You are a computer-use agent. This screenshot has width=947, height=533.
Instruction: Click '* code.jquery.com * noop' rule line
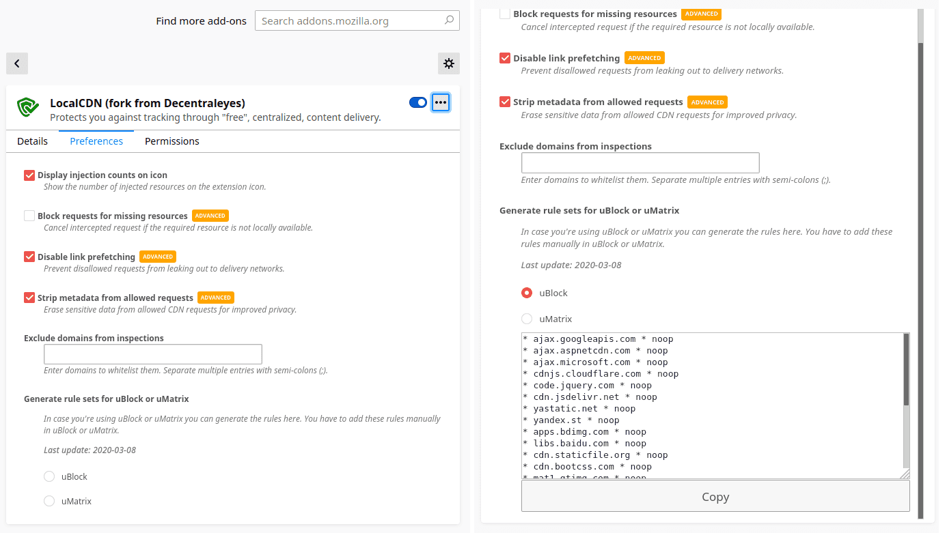pyautogui.click(x=587, y=386)
